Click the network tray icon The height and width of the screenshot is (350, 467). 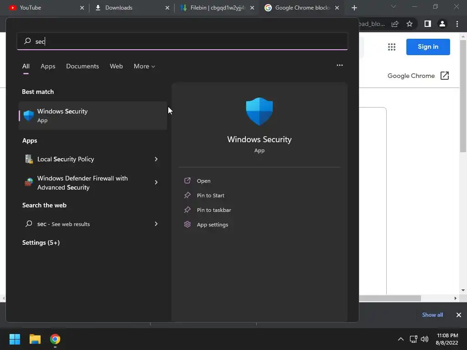413,339
